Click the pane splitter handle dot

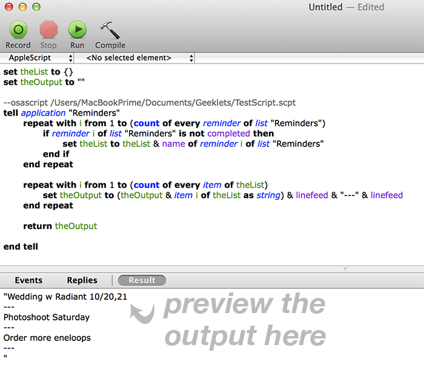[x=346, y=269]
